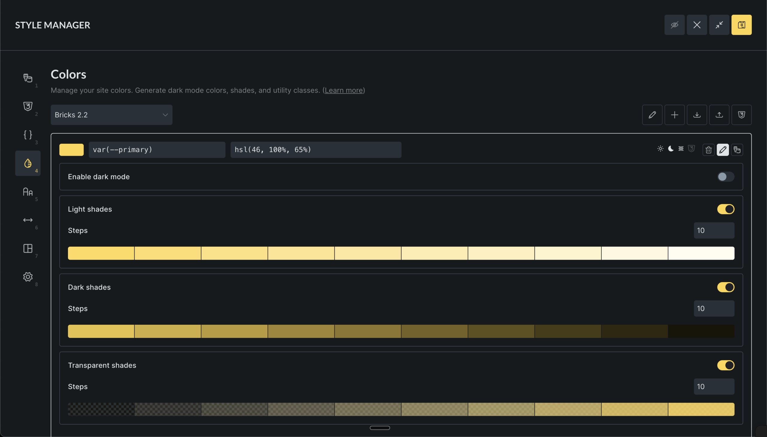The image size is (767, 437).
Task: Open the typography tab in the sidebar
Action: coord(28,192)
